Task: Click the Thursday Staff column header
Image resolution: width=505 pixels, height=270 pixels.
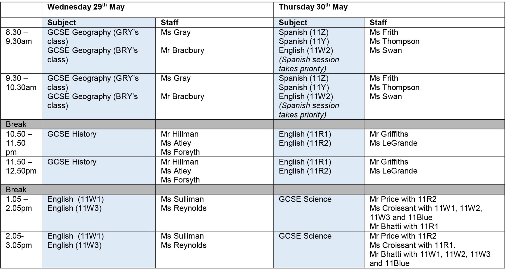Action: (x=434, y=22)
